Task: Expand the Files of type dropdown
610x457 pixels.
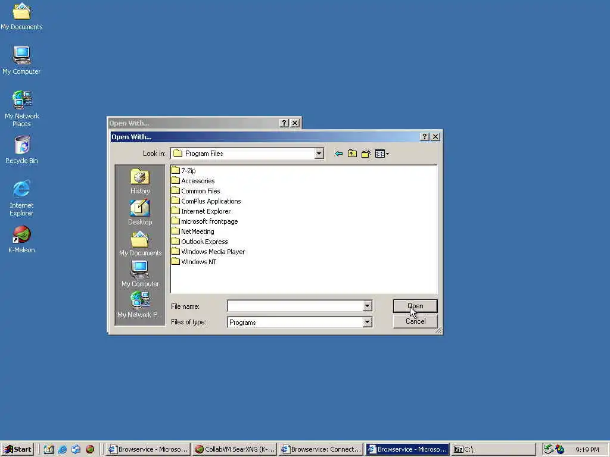Action: pos(367,322)
